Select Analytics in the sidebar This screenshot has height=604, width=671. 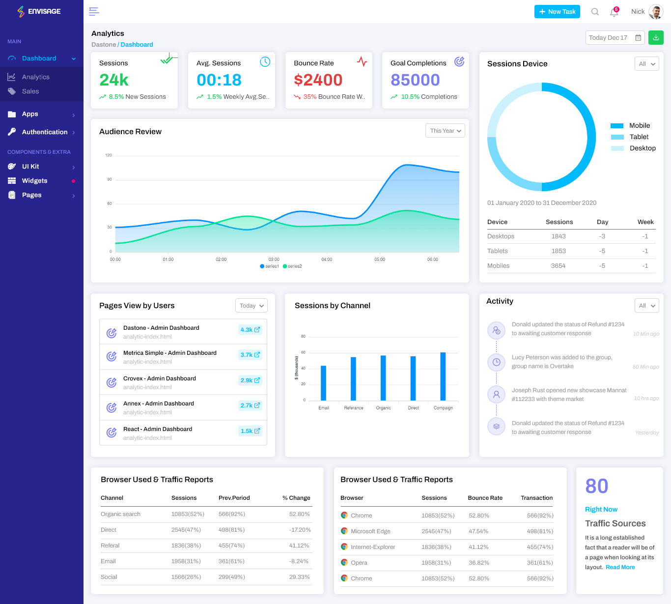[x=35, y=77]
